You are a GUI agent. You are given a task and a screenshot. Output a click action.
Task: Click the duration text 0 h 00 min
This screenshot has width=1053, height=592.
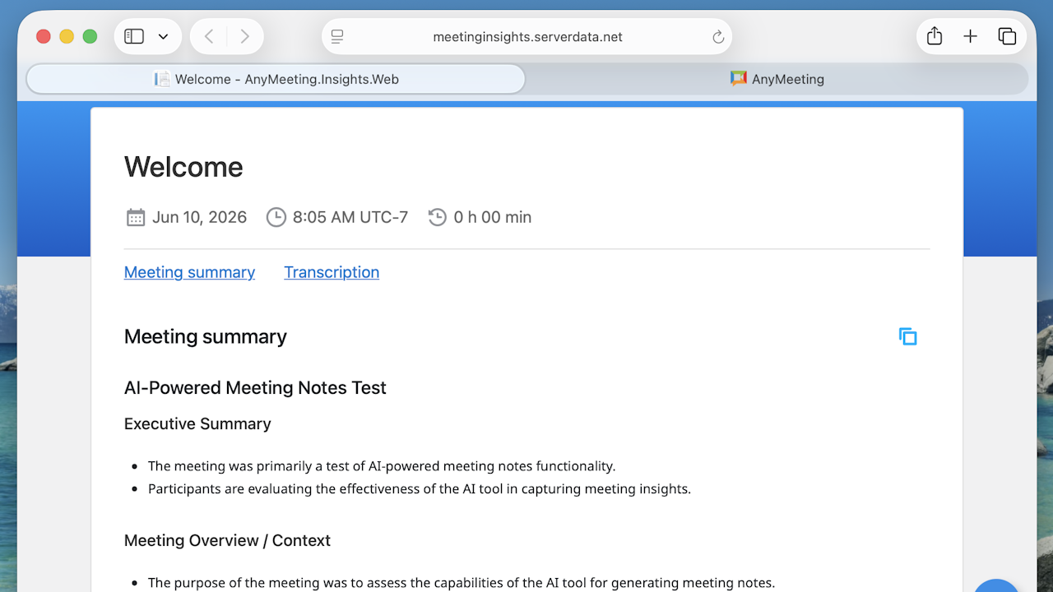click(493, 217)
